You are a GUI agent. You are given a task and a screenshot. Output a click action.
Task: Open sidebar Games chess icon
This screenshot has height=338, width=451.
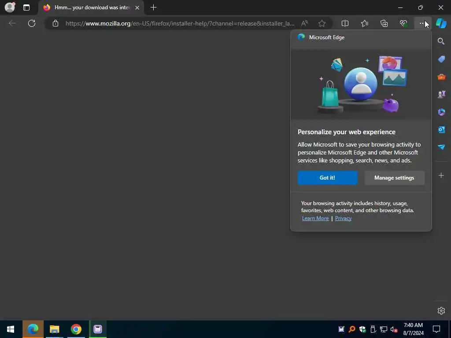click(x=441, y=94)
